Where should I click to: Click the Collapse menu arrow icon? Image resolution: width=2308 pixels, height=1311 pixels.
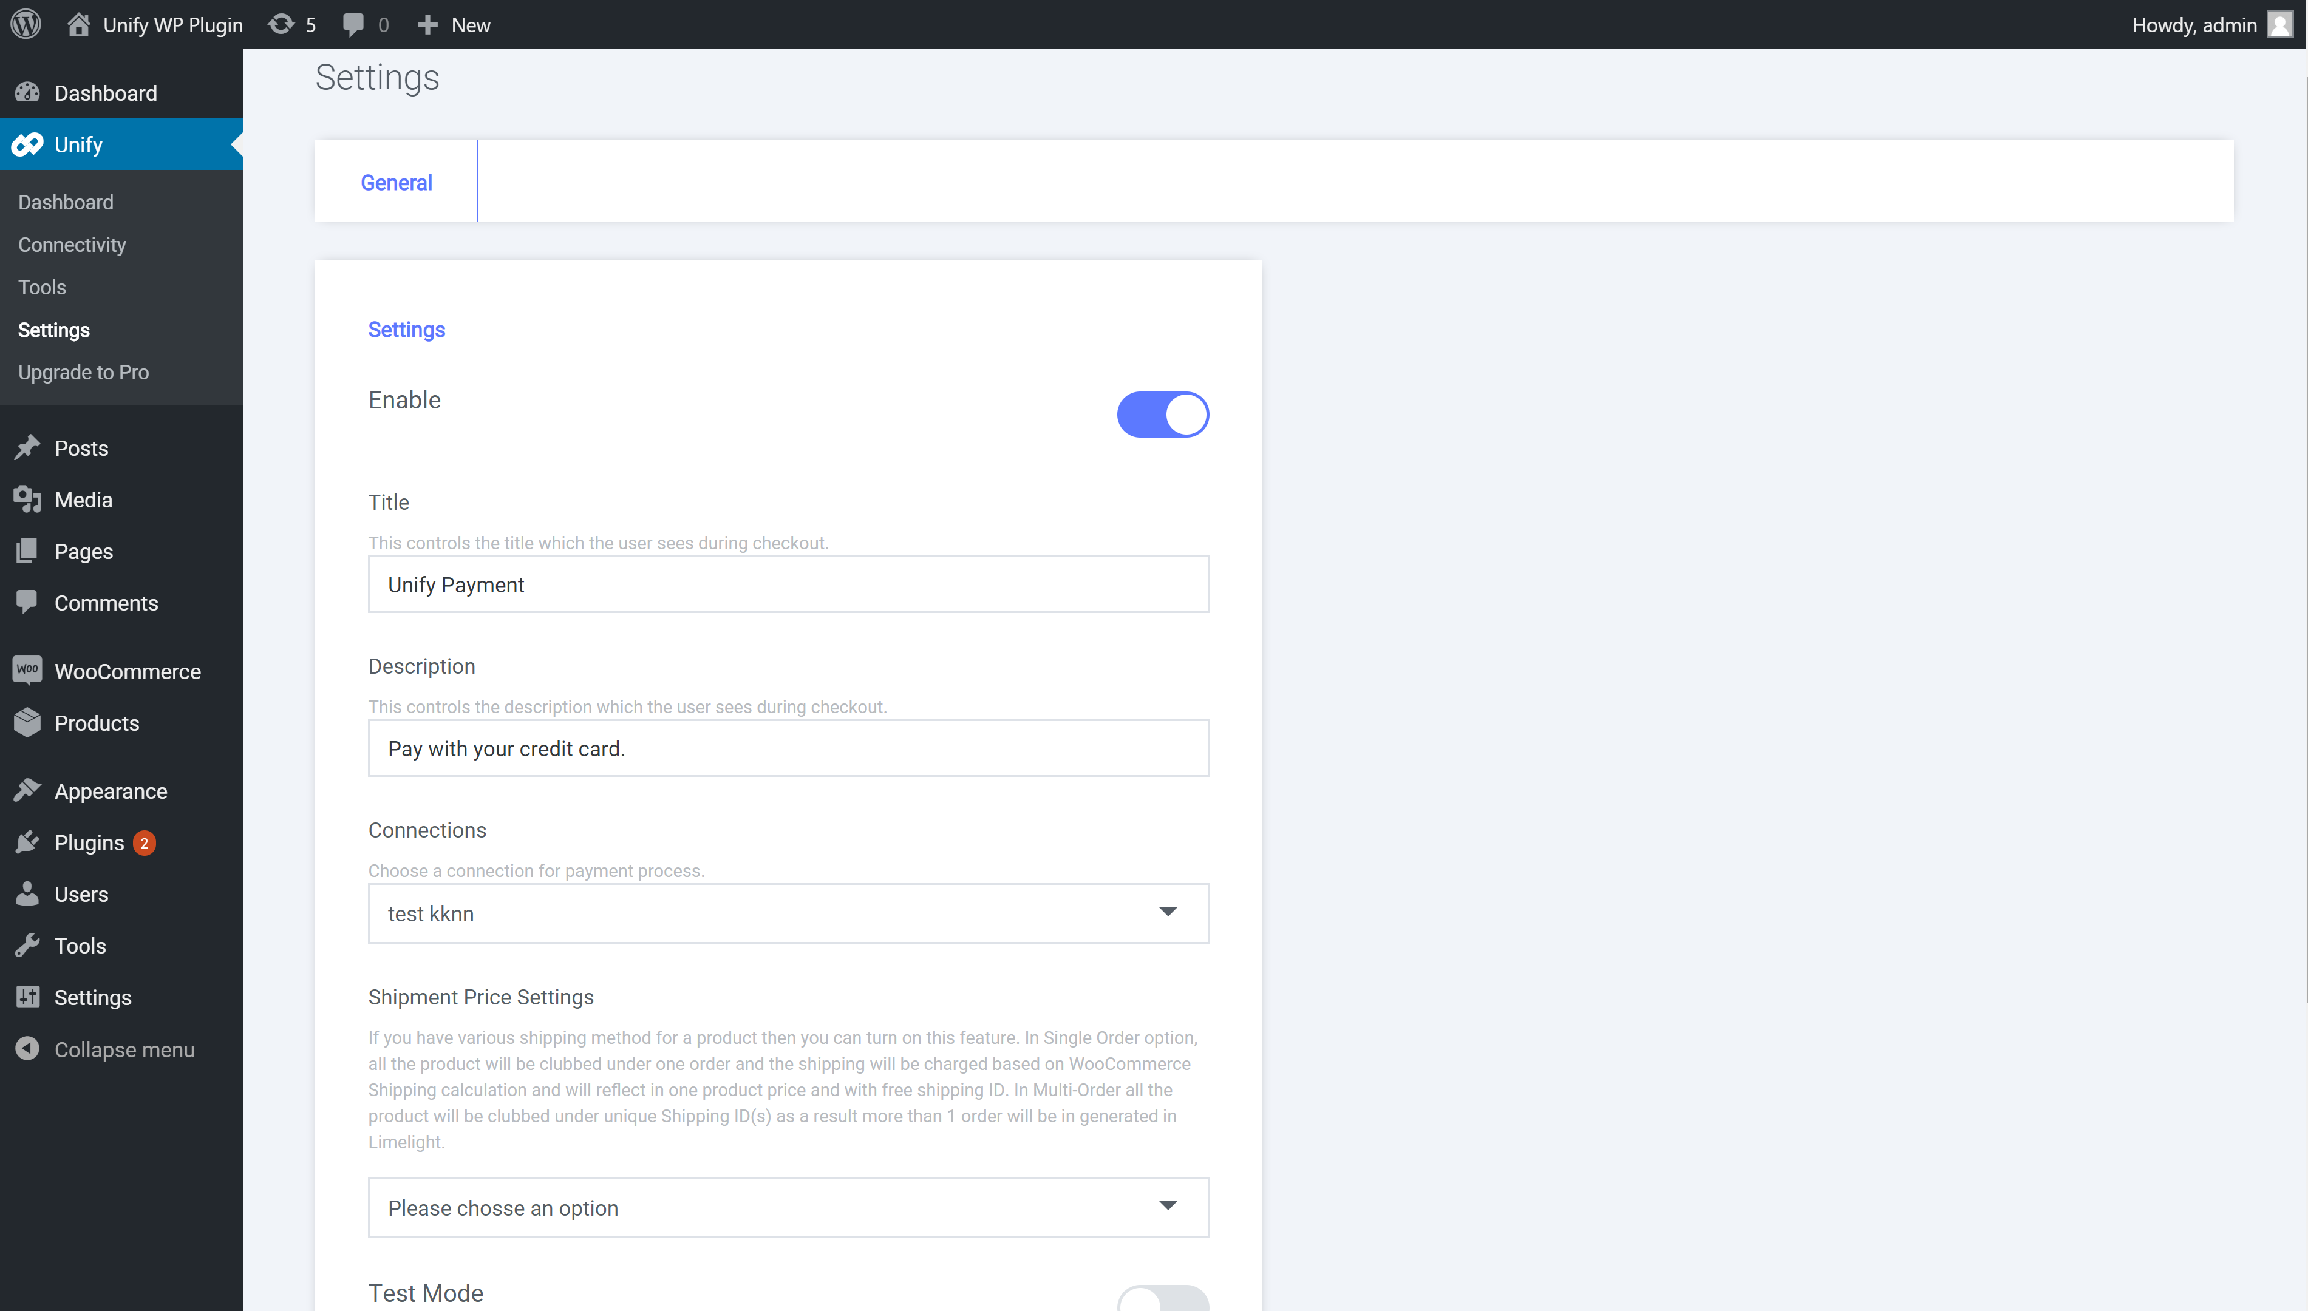coord(27,1049)
